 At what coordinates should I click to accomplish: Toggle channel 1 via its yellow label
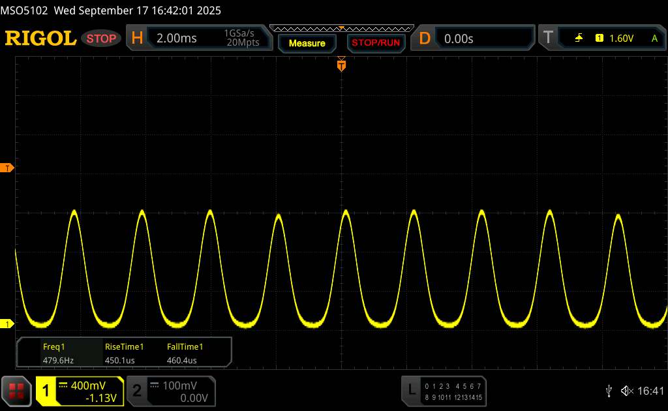[x=46, y=391]
